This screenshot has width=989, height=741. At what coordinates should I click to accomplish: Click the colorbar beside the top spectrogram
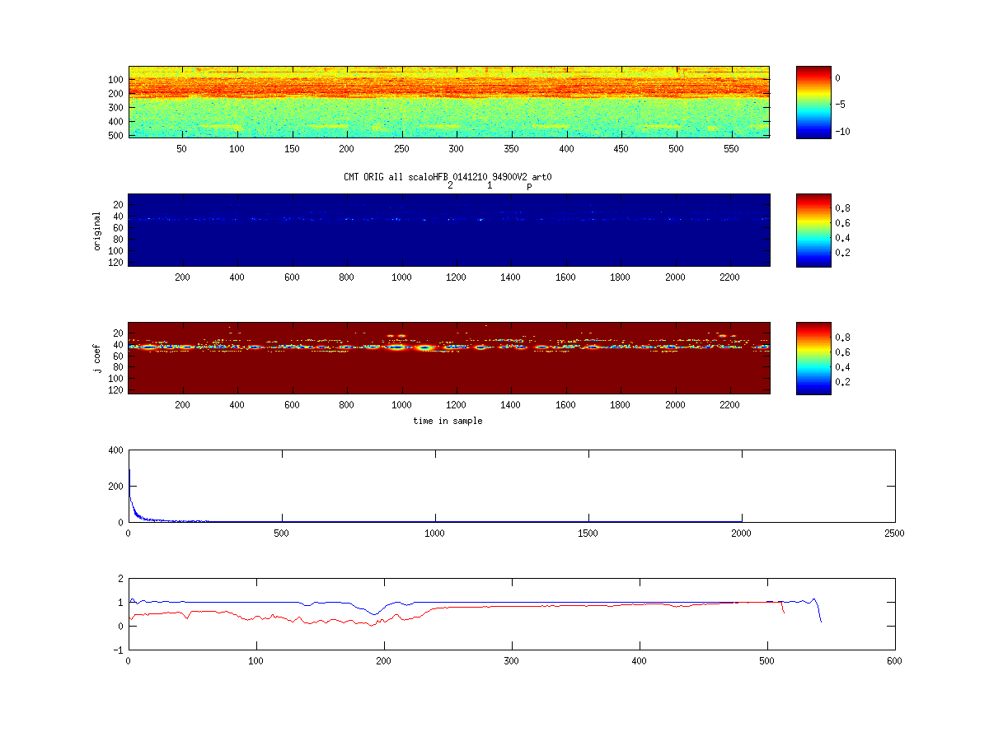pos(813,101)
